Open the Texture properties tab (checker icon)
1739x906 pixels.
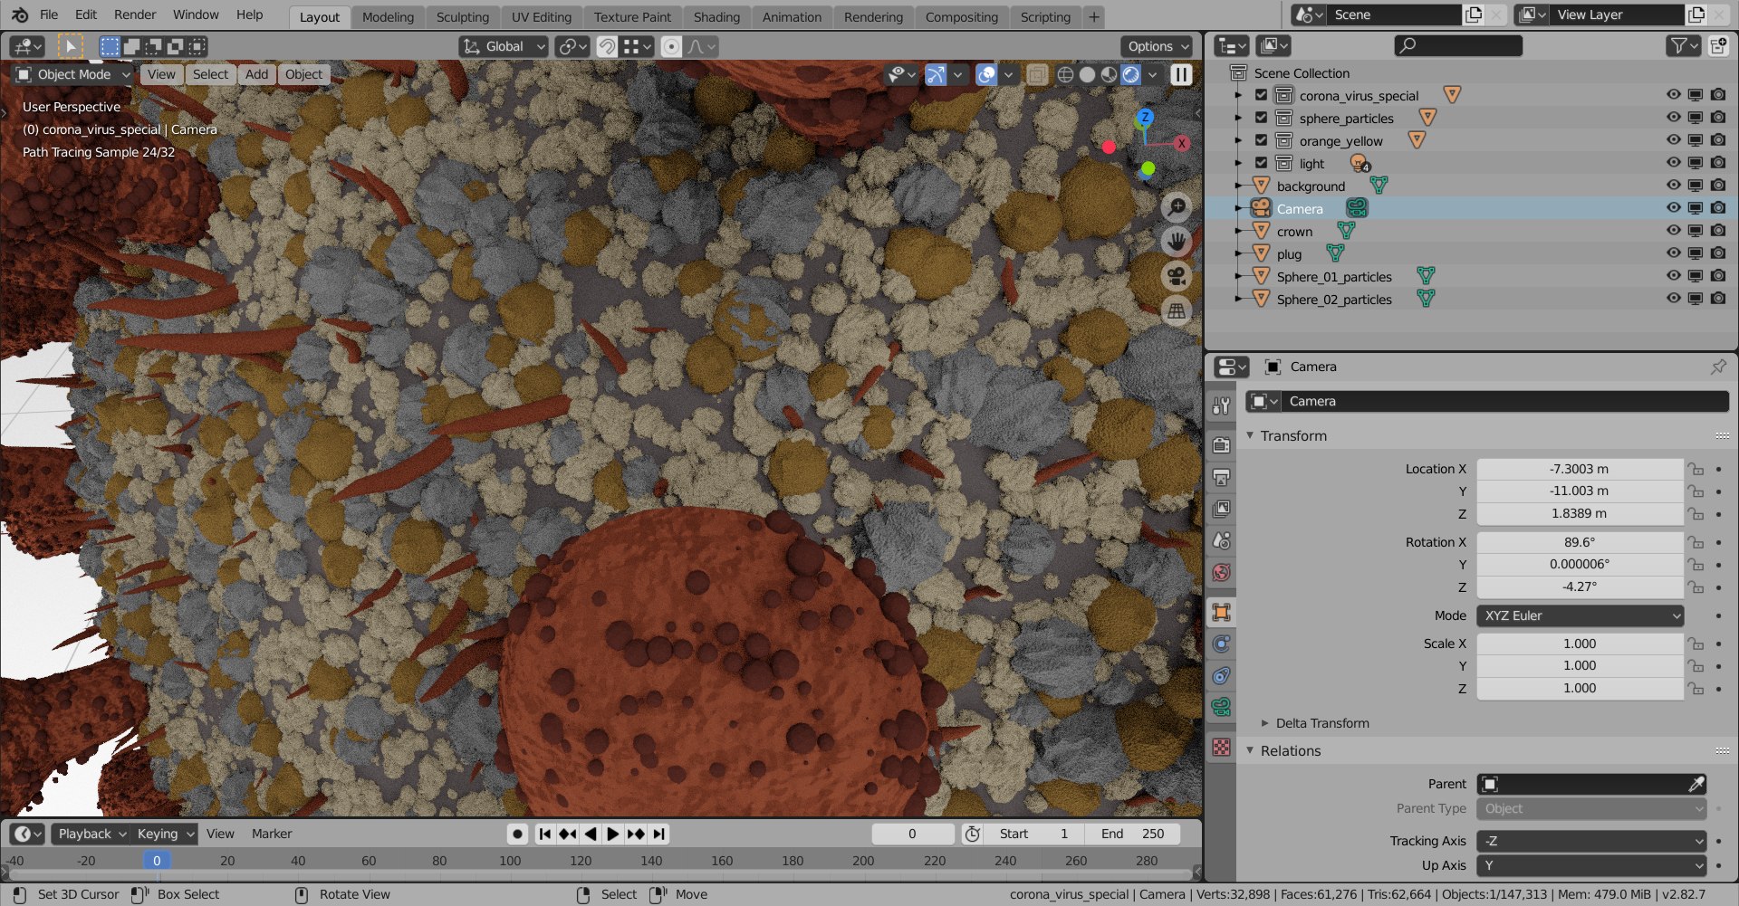[1221, 748]
